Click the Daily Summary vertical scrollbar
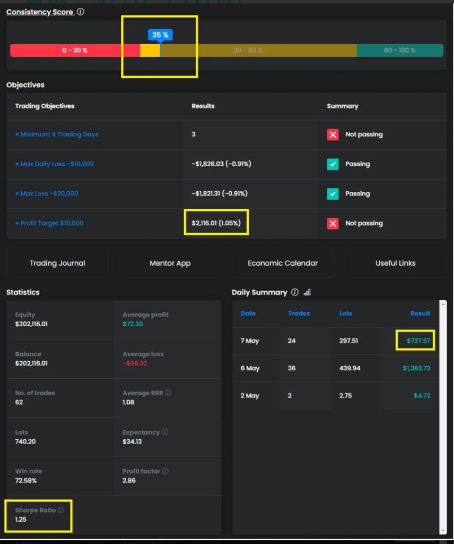 (443, 414)
